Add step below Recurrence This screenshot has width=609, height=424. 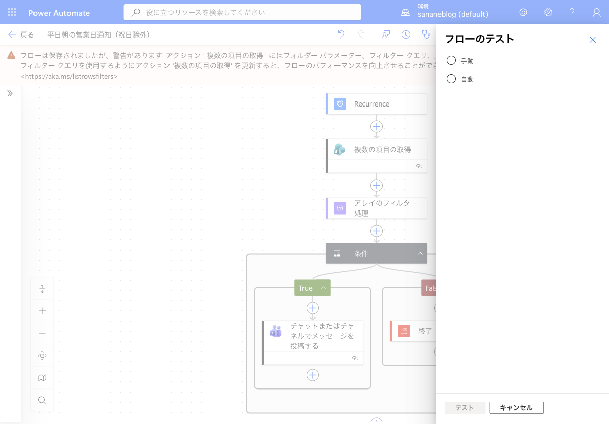point(376,126)
